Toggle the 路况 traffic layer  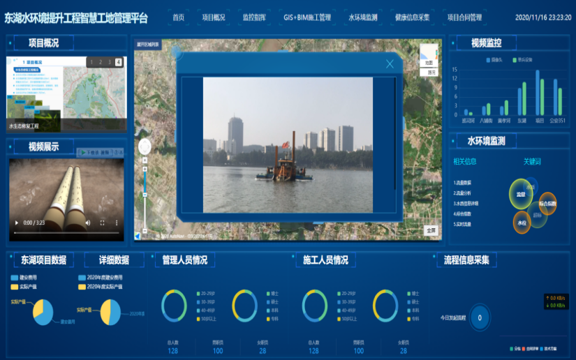coord(431,71)
